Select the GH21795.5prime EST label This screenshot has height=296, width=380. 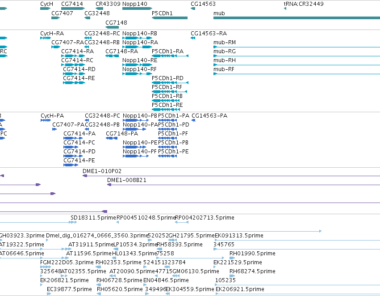tap(192, 236)
